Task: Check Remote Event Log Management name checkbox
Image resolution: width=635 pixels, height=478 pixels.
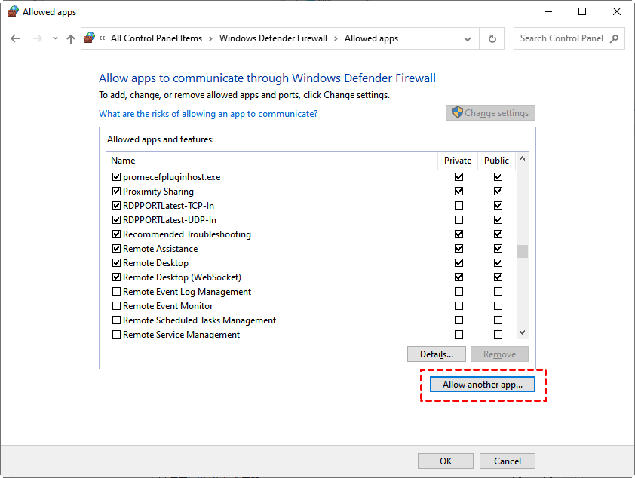Action: [117, 292]
